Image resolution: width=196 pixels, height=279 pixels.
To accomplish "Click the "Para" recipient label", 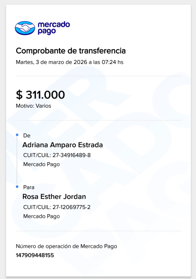I will tap(29, 187).
